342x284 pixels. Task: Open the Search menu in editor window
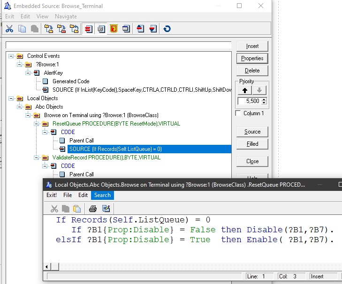coord(102,195)
